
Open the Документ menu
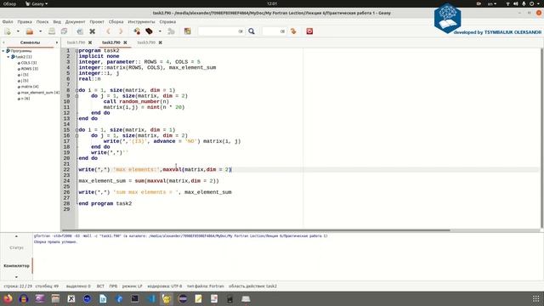(76, 22)
